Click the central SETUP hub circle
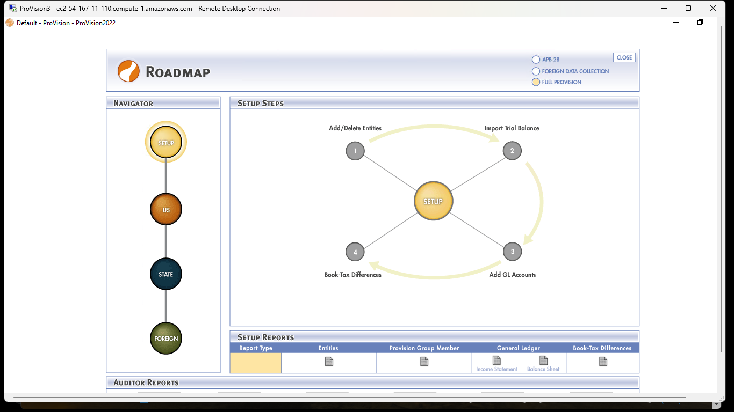This screenshot has width=734, height=412. [x=433, y=202]
